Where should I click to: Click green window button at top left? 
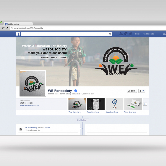tap(1, 22)
